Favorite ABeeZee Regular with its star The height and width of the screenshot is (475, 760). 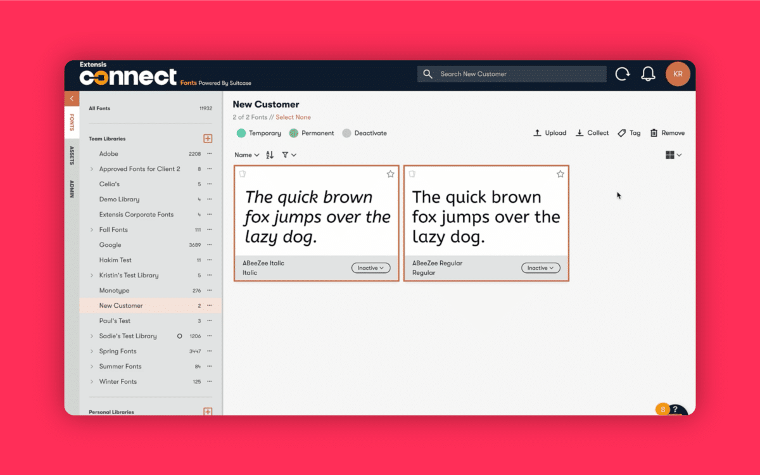(560, 174)
